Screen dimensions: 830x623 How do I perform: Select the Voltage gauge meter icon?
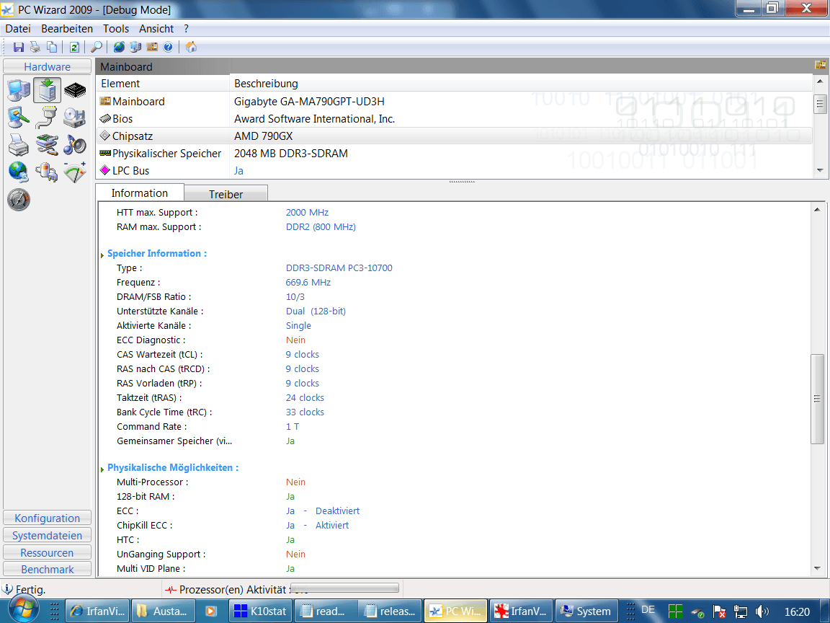(75, 172)
